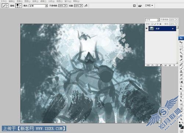
Task: Swap foreground and background colors
Action: click(182, 122)
